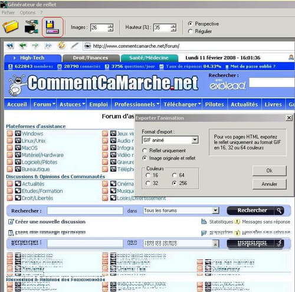Go forward with the green right arrow
The width and height of the screenshot is (295, 292).
35,45
